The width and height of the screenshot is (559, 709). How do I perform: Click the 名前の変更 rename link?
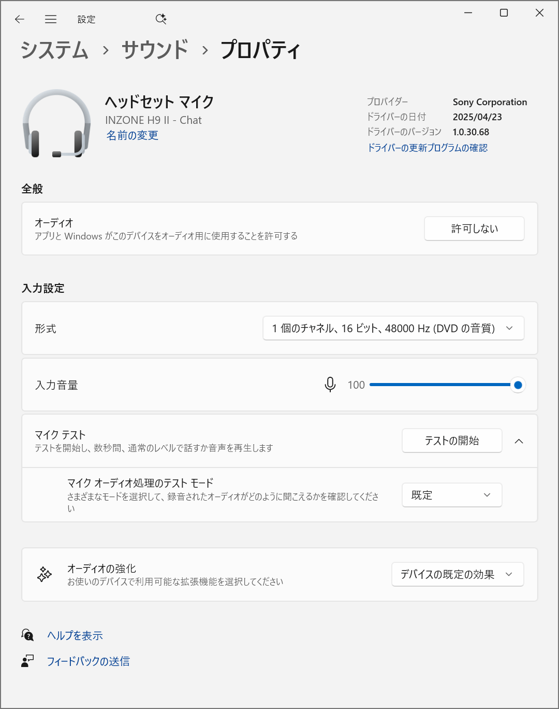pyautogui.click(x=132, y=135)
